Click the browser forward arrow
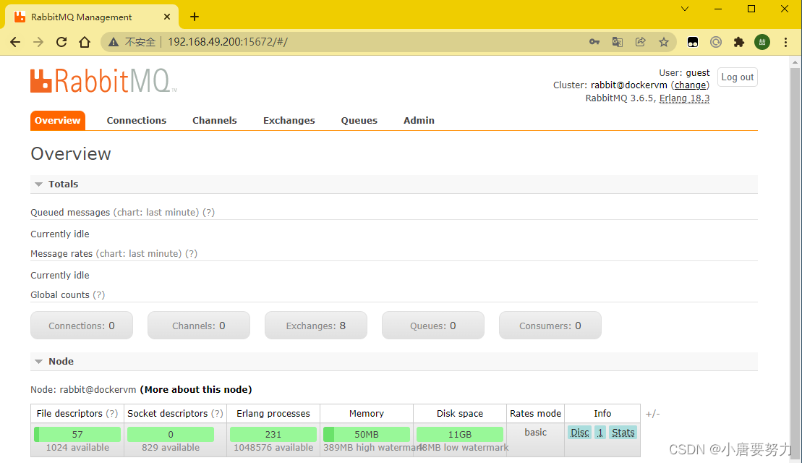Viewport: 802px width, 463px height. (38, 42)
